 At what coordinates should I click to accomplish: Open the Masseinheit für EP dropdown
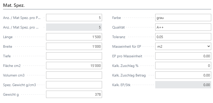click(183, 46)
